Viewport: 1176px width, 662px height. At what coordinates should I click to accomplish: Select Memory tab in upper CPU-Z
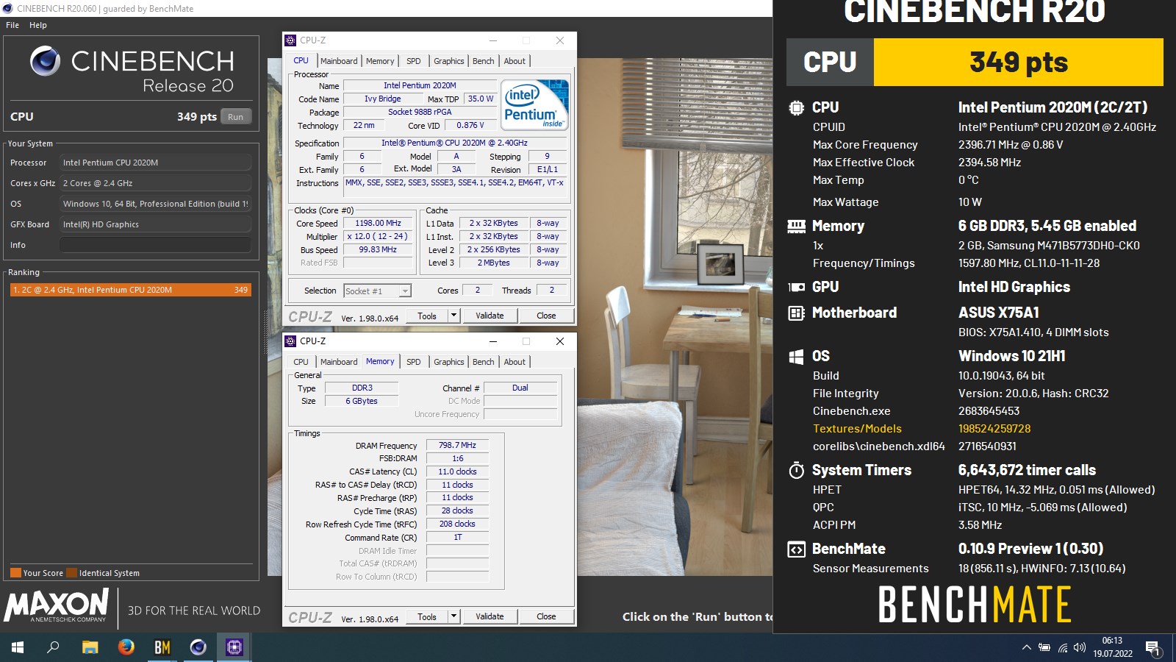coord(380,61)
